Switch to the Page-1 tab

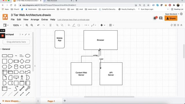51,101
